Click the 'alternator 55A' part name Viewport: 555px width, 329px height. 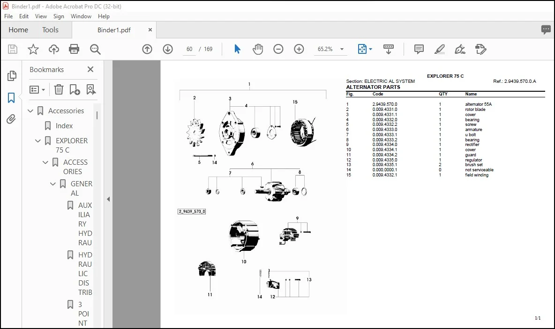[478, 104]
